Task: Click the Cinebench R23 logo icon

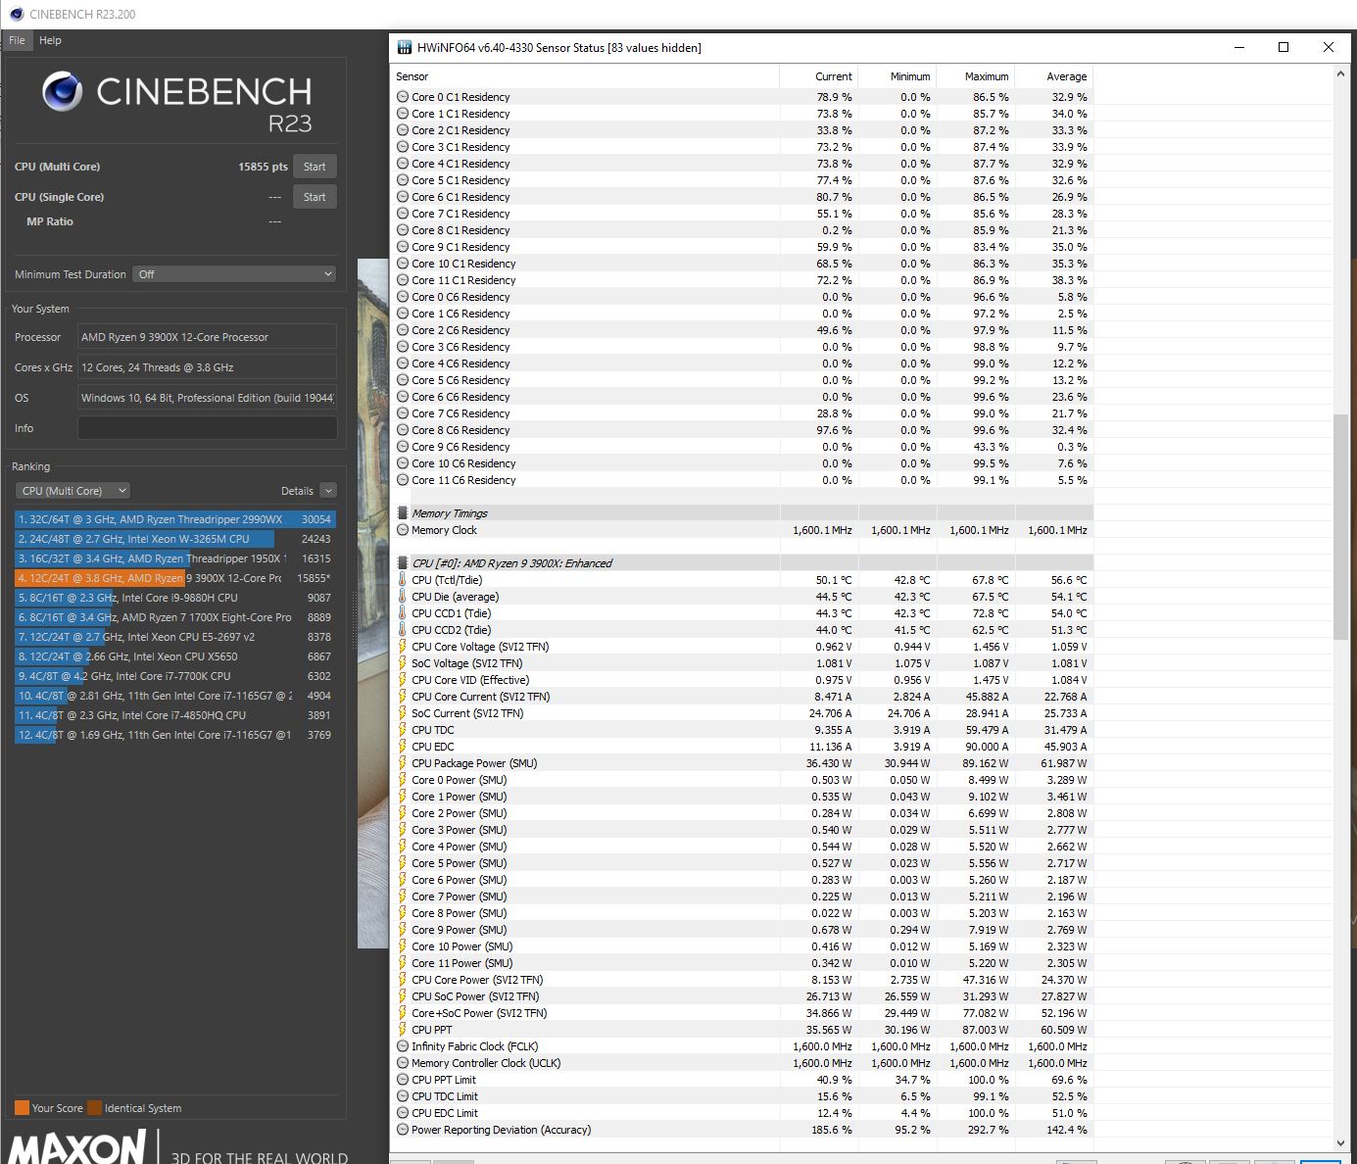Action: pyautogui.click(x=62, y=90)
